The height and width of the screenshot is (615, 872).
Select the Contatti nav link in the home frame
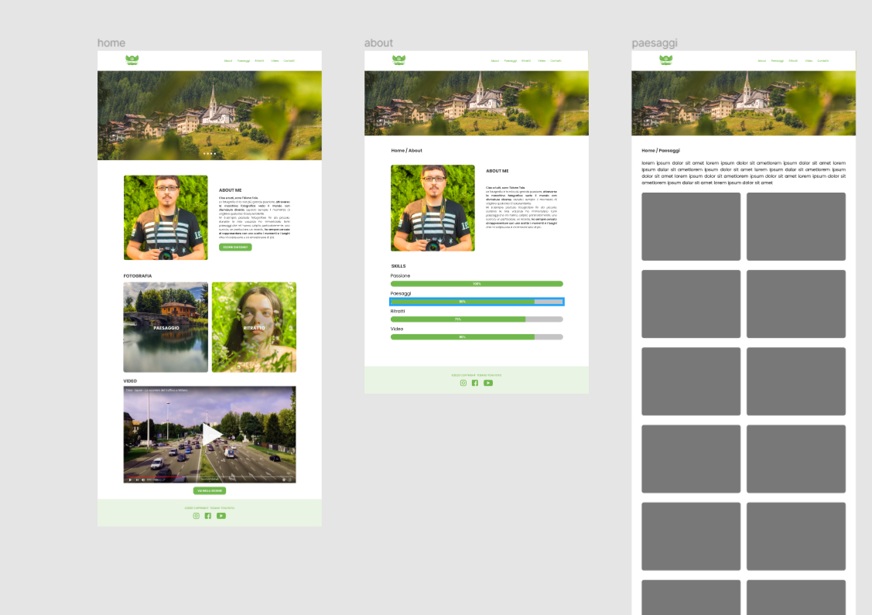click(289, 60)
